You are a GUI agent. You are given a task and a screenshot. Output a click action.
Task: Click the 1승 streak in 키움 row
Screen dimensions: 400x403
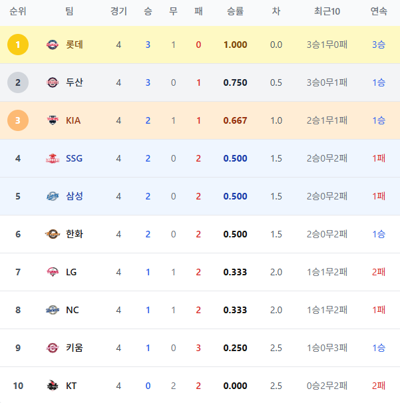[x=379, y=348]
